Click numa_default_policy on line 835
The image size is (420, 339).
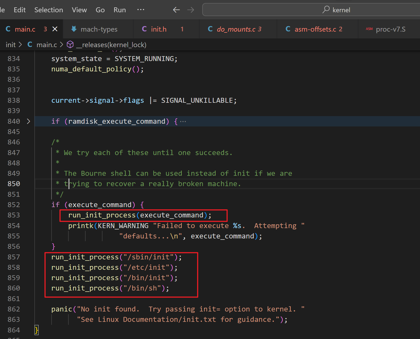coord(91,69)
